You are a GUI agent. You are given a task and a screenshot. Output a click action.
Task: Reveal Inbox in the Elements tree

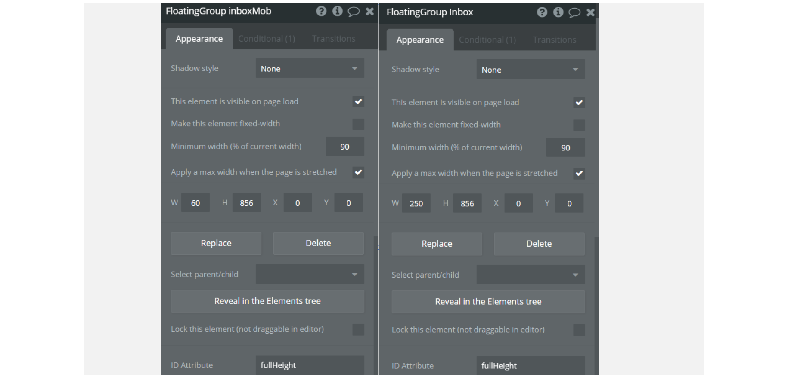pyautogui.click(x=488, y=302)
